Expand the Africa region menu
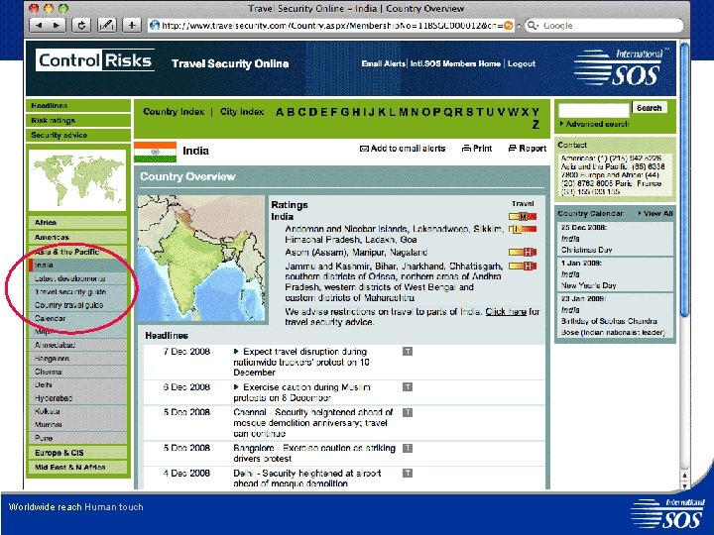 [x=78, y=223]
